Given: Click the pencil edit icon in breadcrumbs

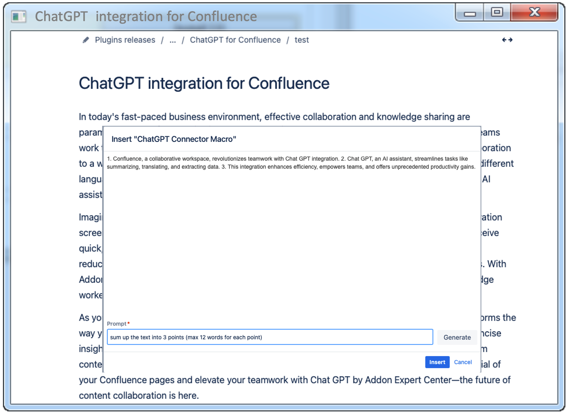Looking at the screenshot, I should [86, 40].
